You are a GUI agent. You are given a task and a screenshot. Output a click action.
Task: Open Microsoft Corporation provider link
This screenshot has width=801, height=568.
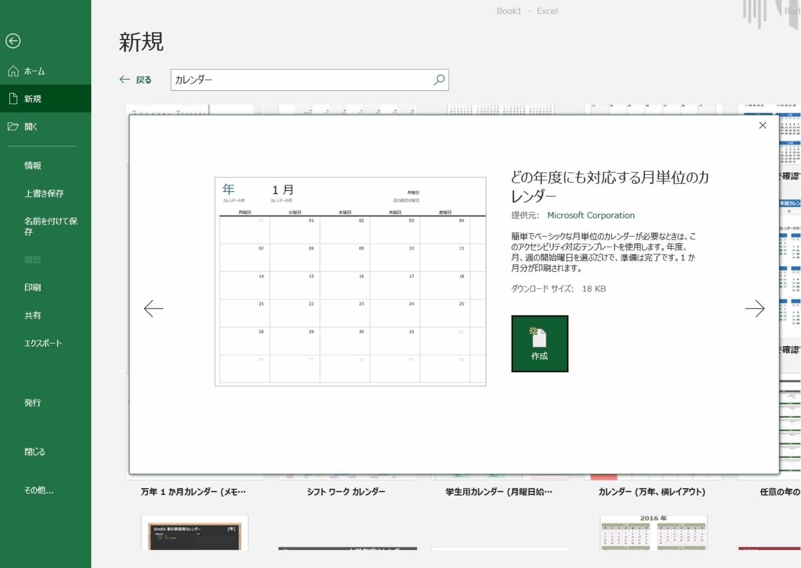pos(591,215)
